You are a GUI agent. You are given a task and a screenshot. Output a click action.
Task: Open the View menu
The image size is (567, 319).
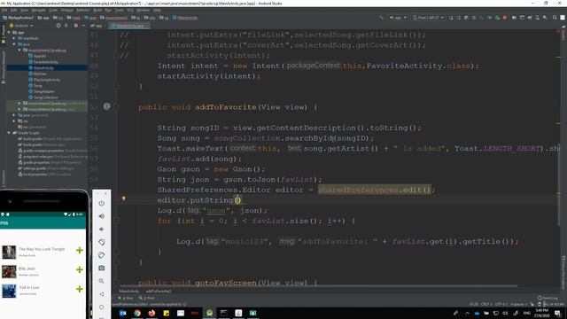(x=24, y=10)
